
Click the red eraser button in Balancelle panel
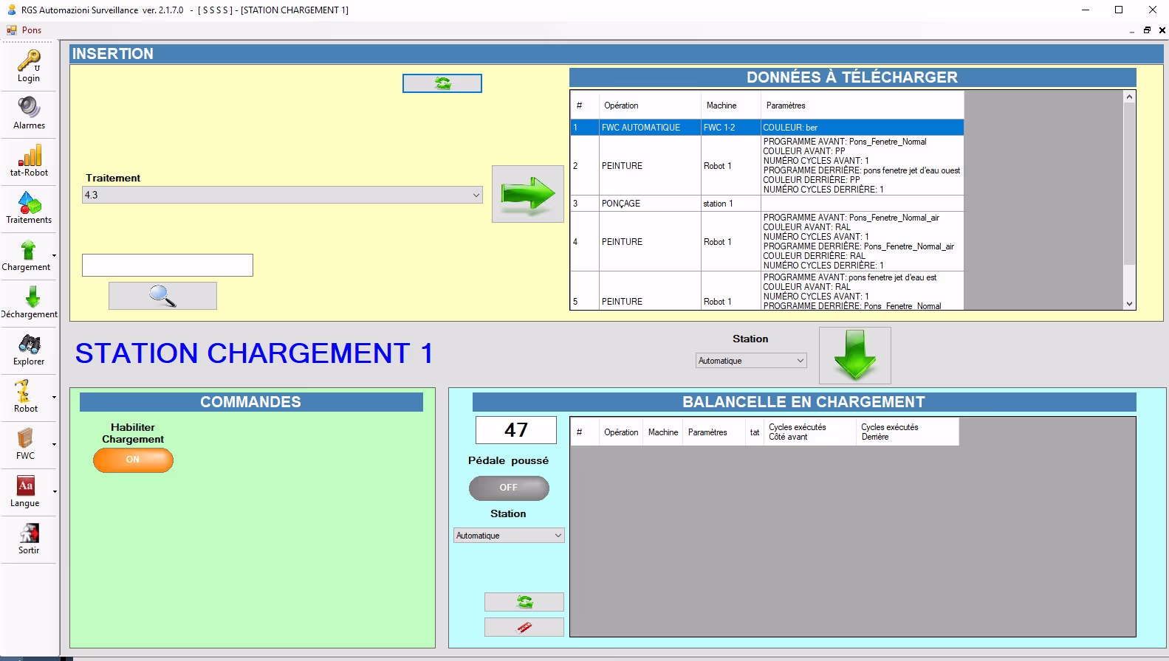(x=524, y=627)
